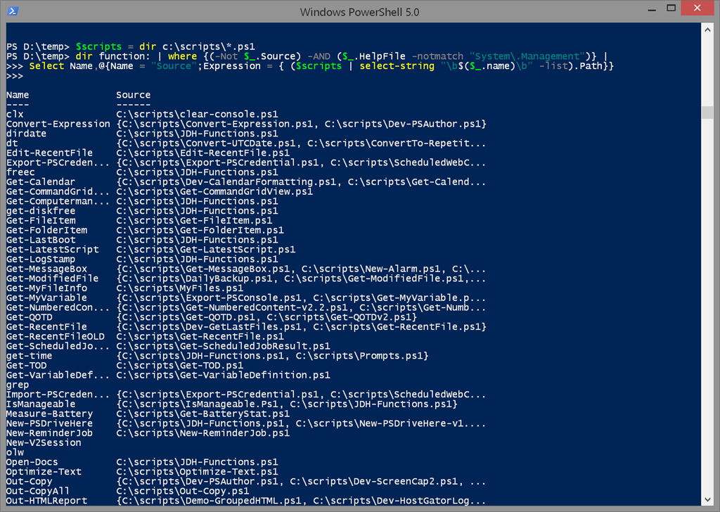Image resolution: width=720 pixels, height=512 pixels.
Task: Click C:\scripts\MyFiles.ps1 source path
Action: [180, 288]
